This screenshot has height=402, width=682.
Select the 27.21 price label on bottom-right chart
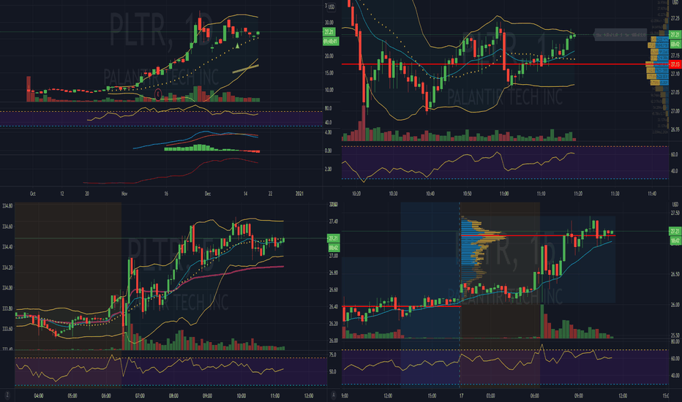pos(675,231)
